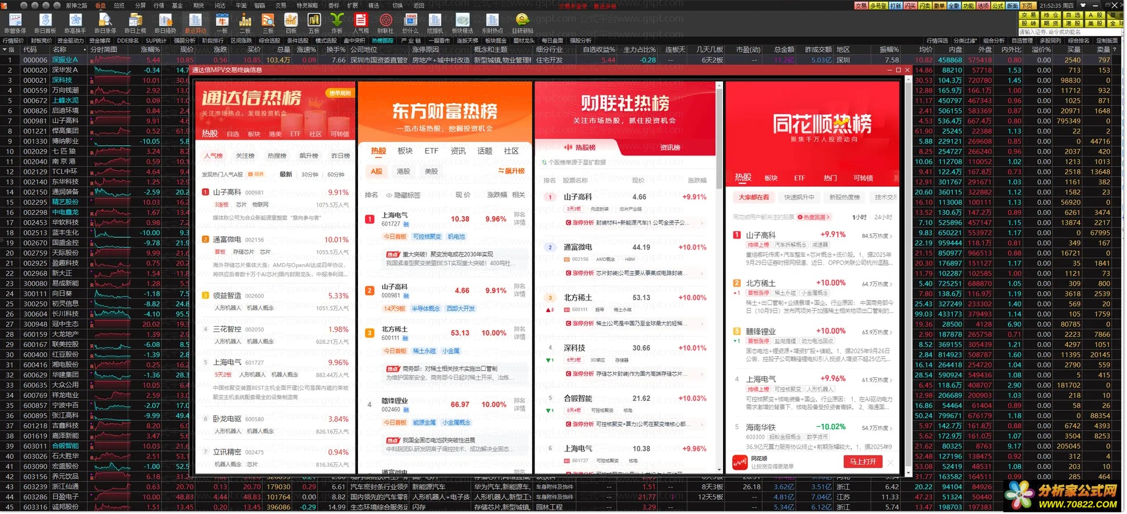Open the 特灵策略 menu

point(307,5)
